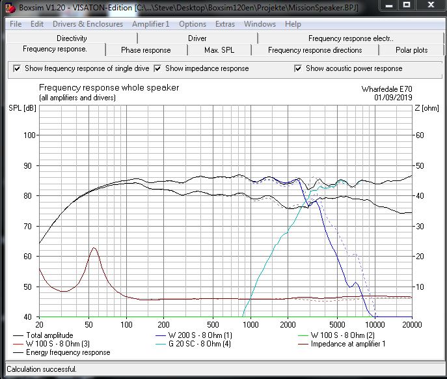The width and height of the screenshot is (447, 379).
Task: Open the Options menu
Action: pos(193,24)
